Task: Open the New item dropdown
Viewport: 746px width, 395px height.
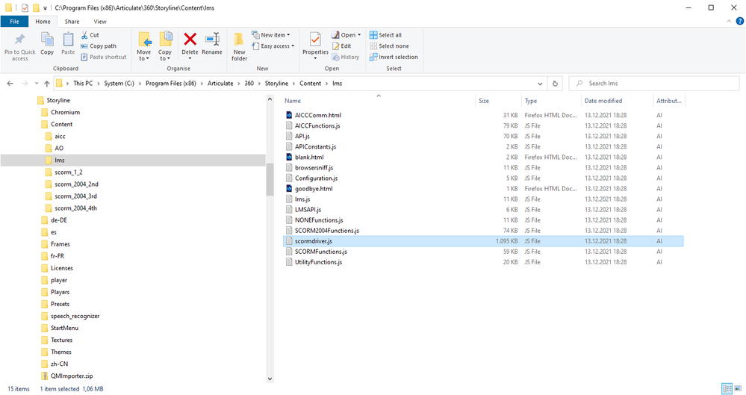Action: pyautogui.click(x=276, y=35)
